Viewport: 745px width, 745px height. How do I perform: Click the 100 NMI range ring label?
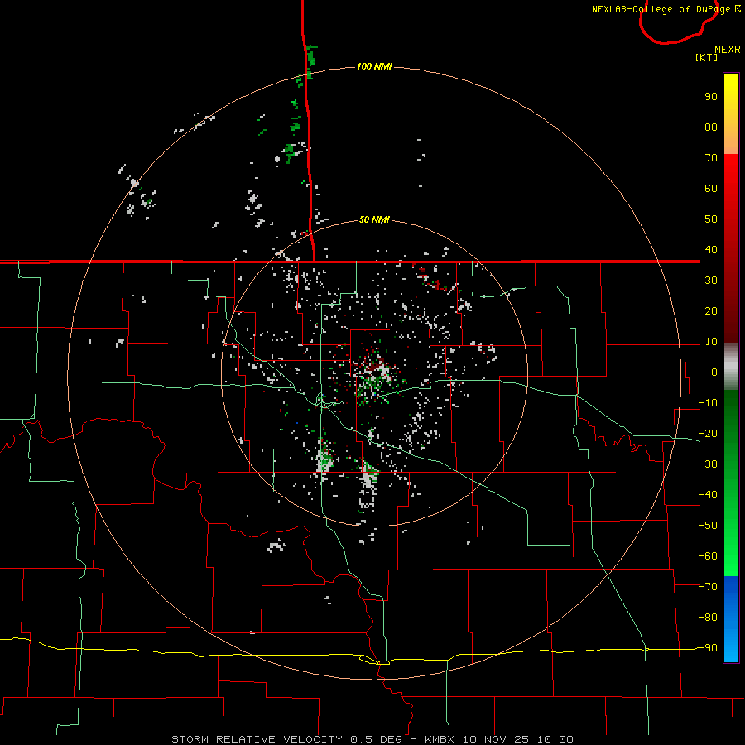tap(374, 66)
